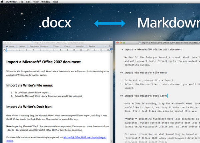This screenshot has width=200, height=143.
Task: Click iA Writer line starting "Once Writer is running"
Action: coord(162,104)
